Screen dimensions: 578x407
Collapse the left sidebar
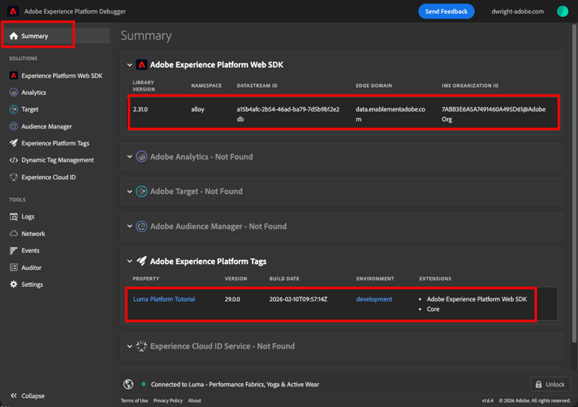(x=27, y=395)
